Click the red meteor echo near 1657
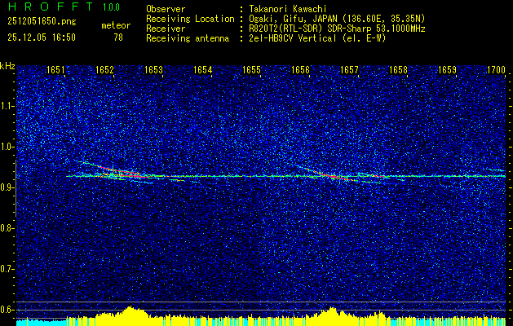 [x=334, y=177]
